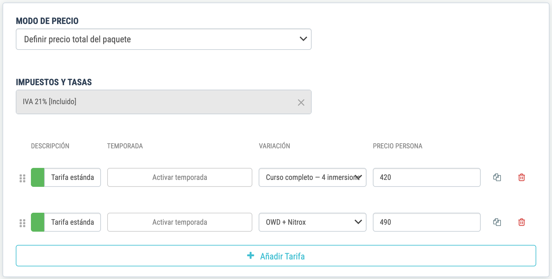Click the price field showing 490

tap(427, 222)
